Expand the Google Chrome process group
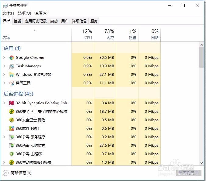206x181 pixels. pyautogui.click(x=4, y=58)
